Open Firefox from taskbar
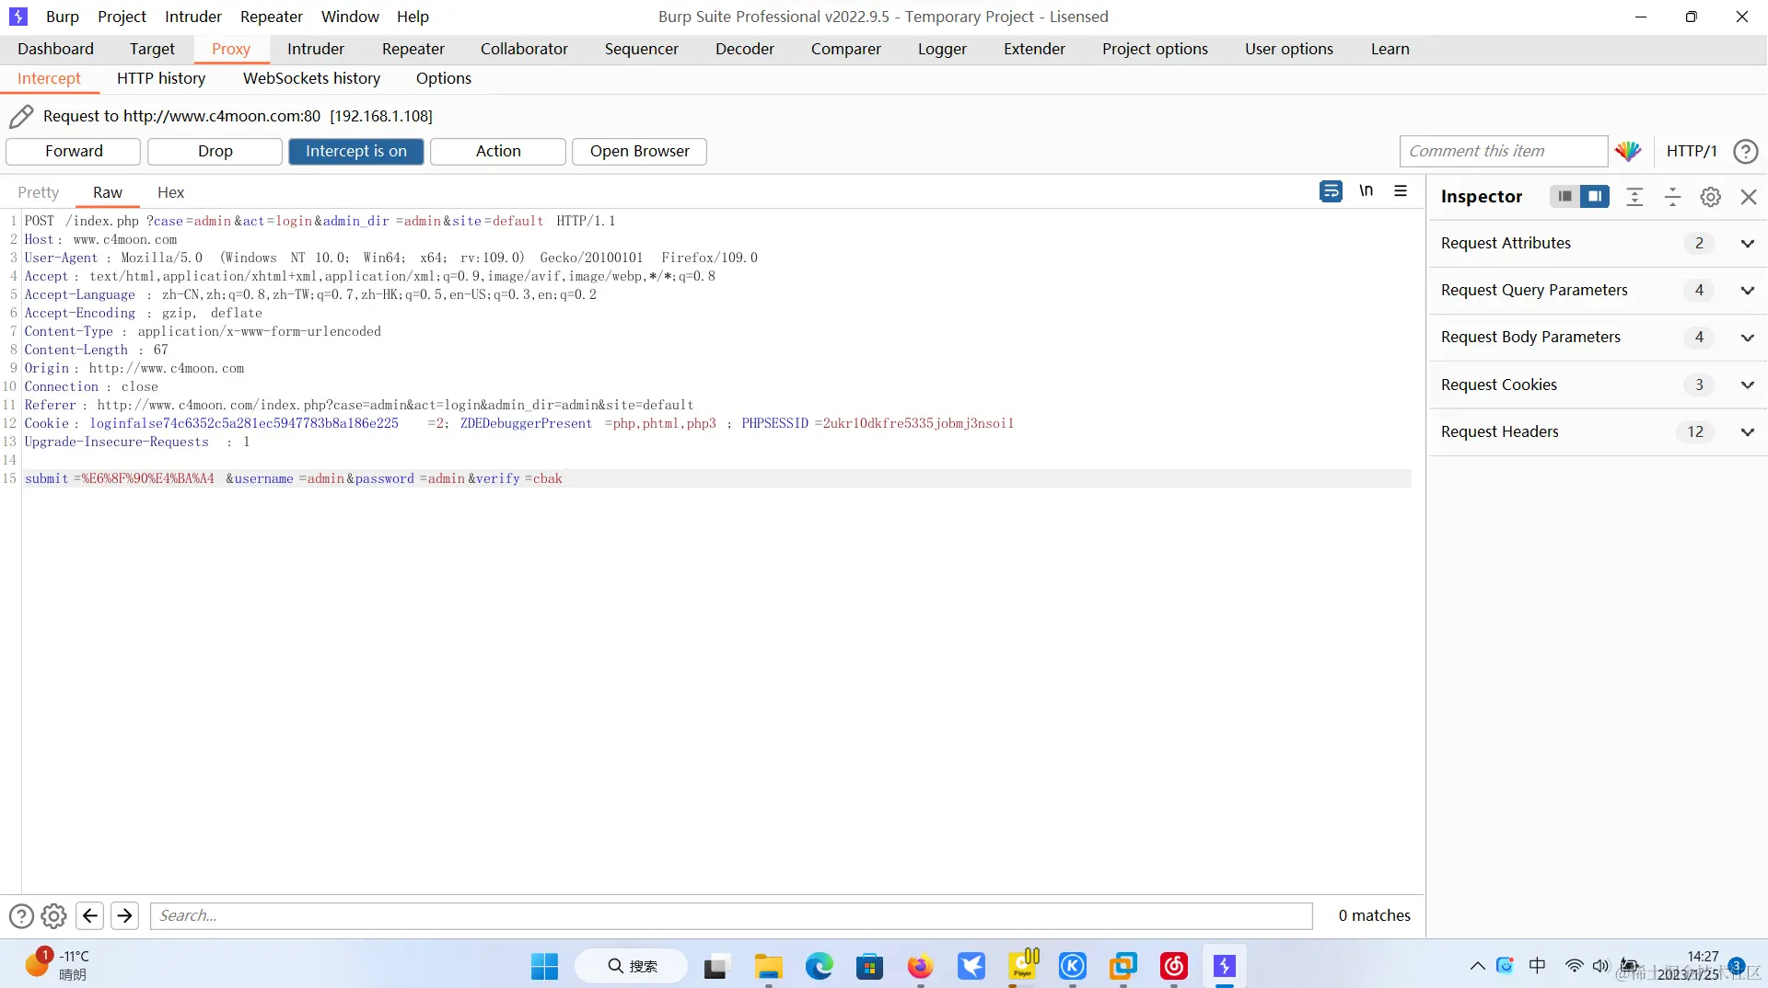Image resolution: width=1768 pixels, height=988 pixels. coord(920,966)
